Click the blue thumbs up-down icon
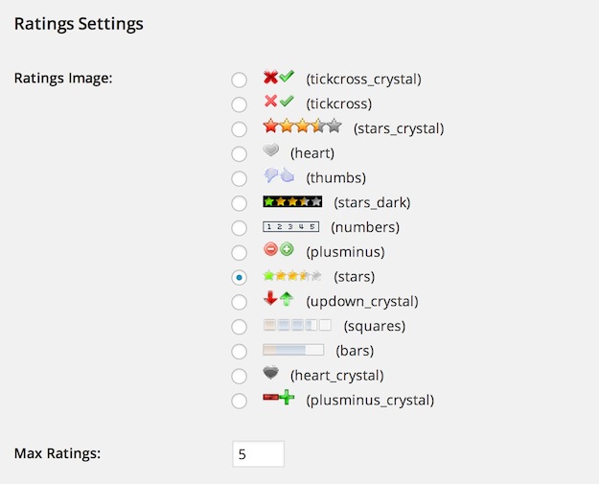 click(279, 175)
